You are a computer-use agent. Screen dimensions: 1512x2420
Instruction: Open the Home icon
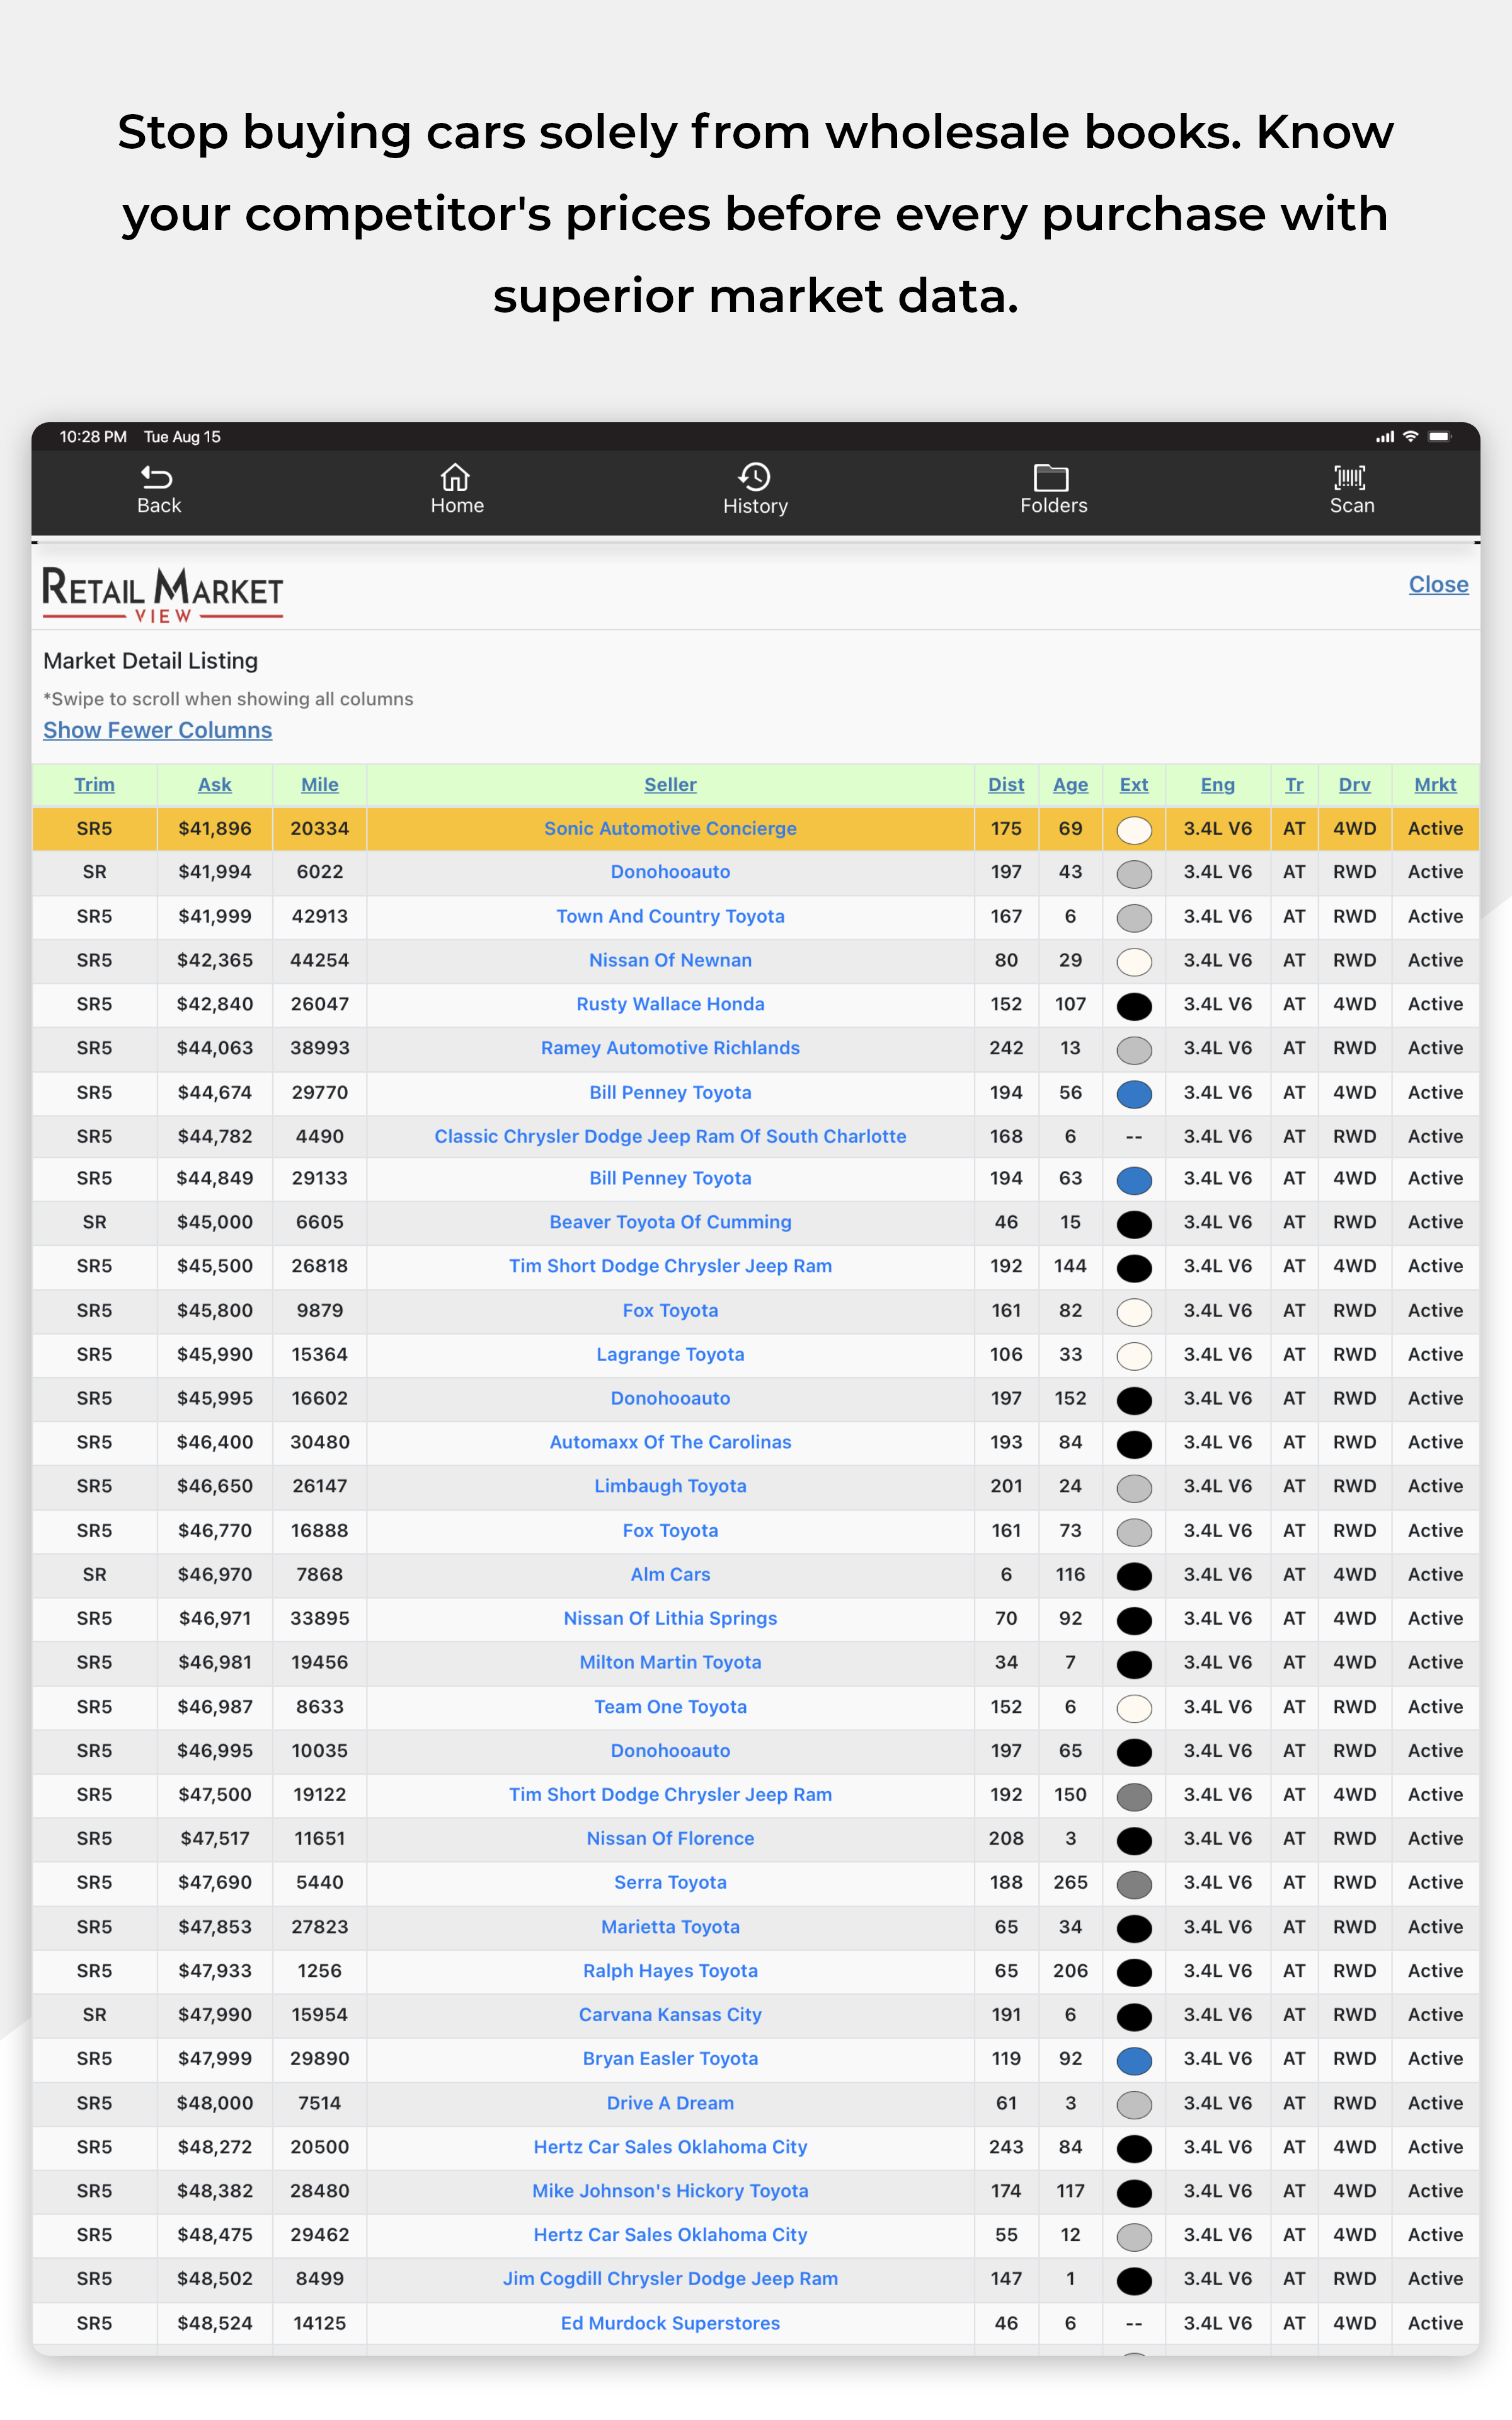coord(456,477)
